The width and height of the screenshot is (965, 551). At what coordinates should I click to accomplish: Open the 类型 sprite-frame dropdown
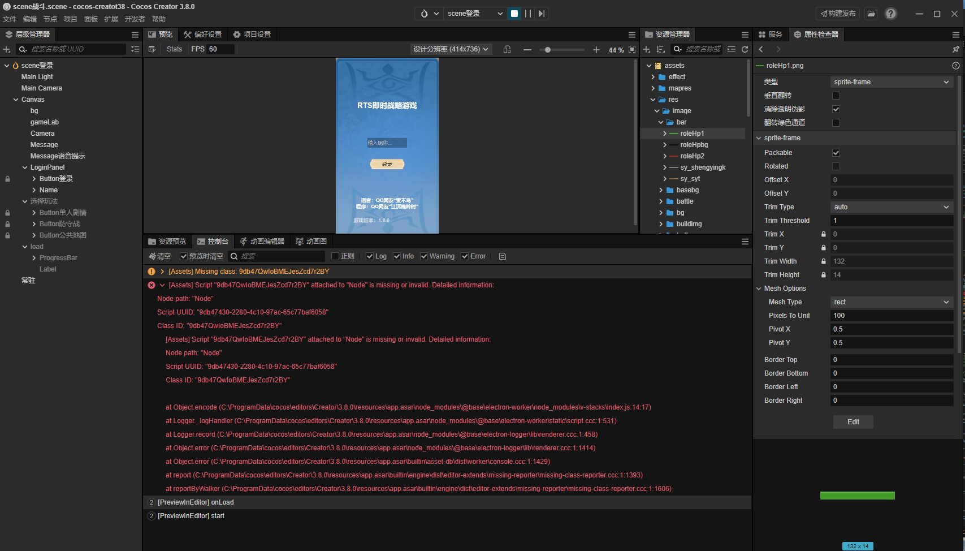(892, 82)
